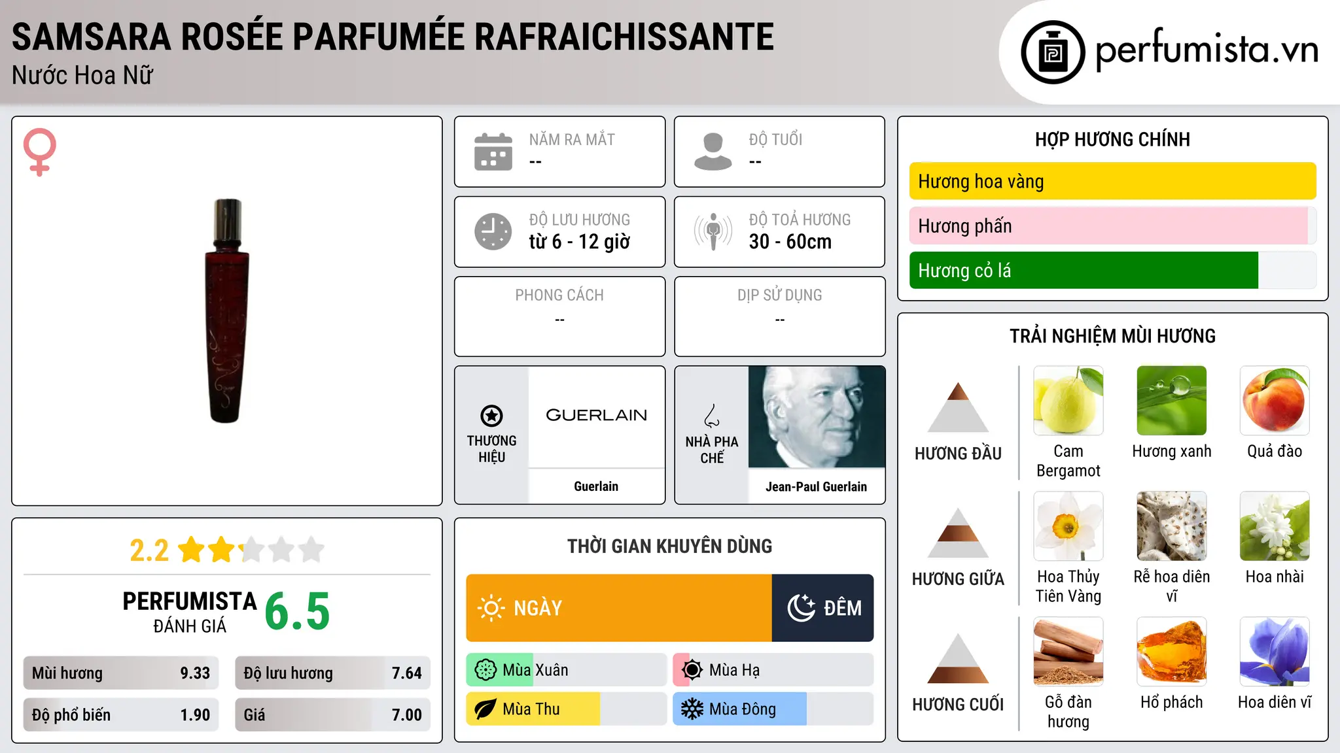Click the Thời gian khuyên dùng heading
The height and width of the screenshot is (753, 1340).
point(669,546)
